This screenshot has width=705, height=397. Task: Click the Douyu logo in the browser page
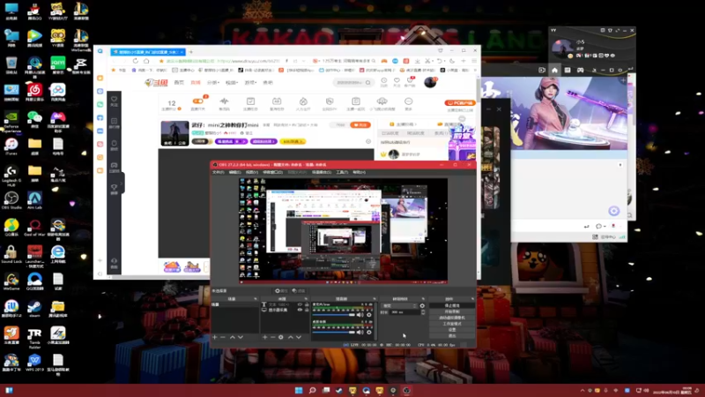156,83
